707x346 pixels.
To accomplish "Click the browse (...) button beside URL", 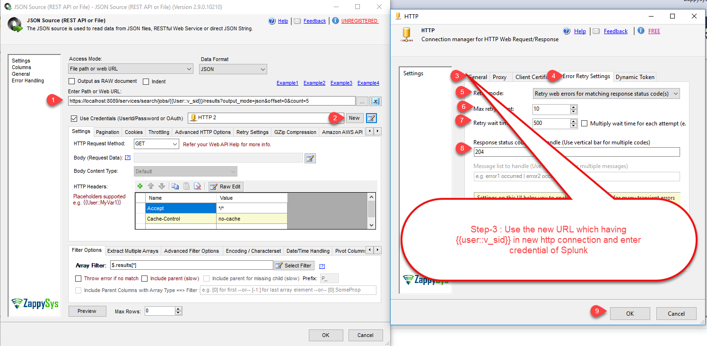I will click(362, 101).
